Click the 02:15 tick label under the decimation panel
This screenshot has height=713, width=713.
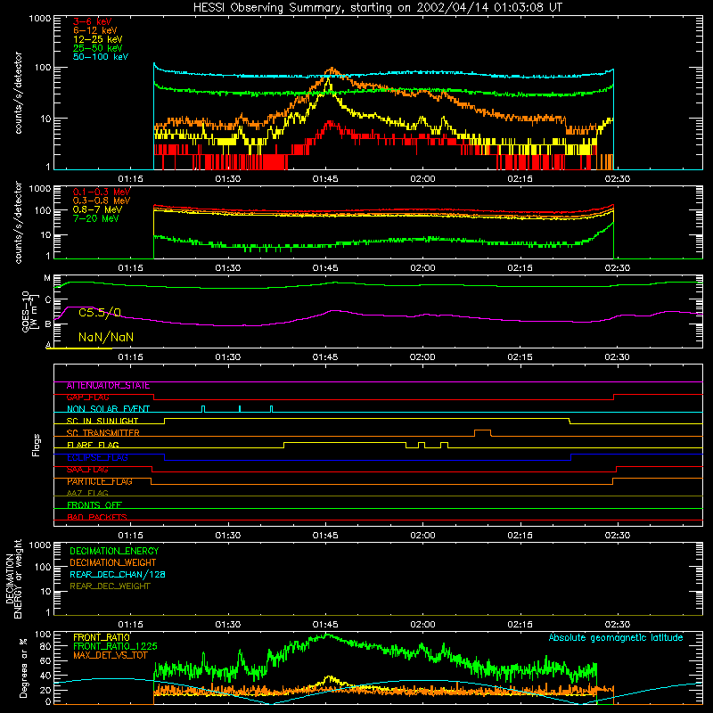pos(520,625)
